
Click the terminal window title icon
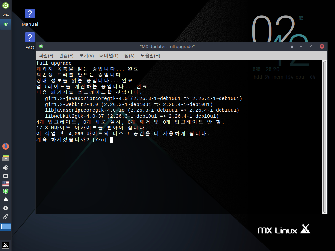coord(41,46)
